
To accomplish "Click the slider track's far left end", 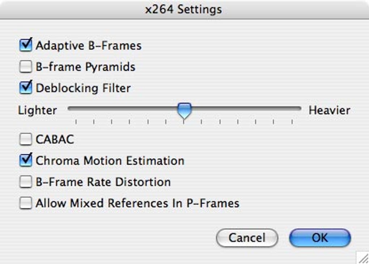I will [69, 108].
